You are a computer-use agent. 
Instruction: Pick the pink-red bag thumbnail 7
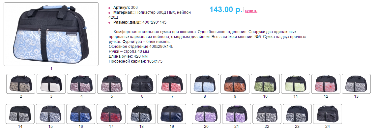(172, 84)
